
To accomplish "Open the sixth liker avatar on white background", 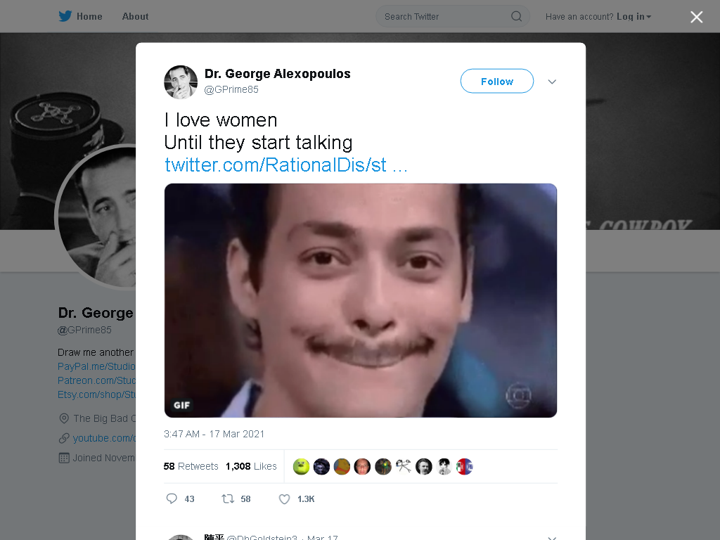I will [x=403, y=467].
